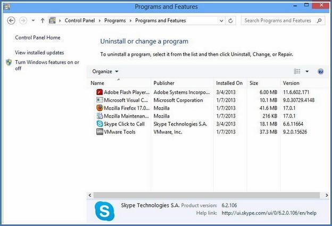Maximize the Programs and Features window
Image resolution: width=332 pixels, height=226 pixels.
click(x=306, y=5)
